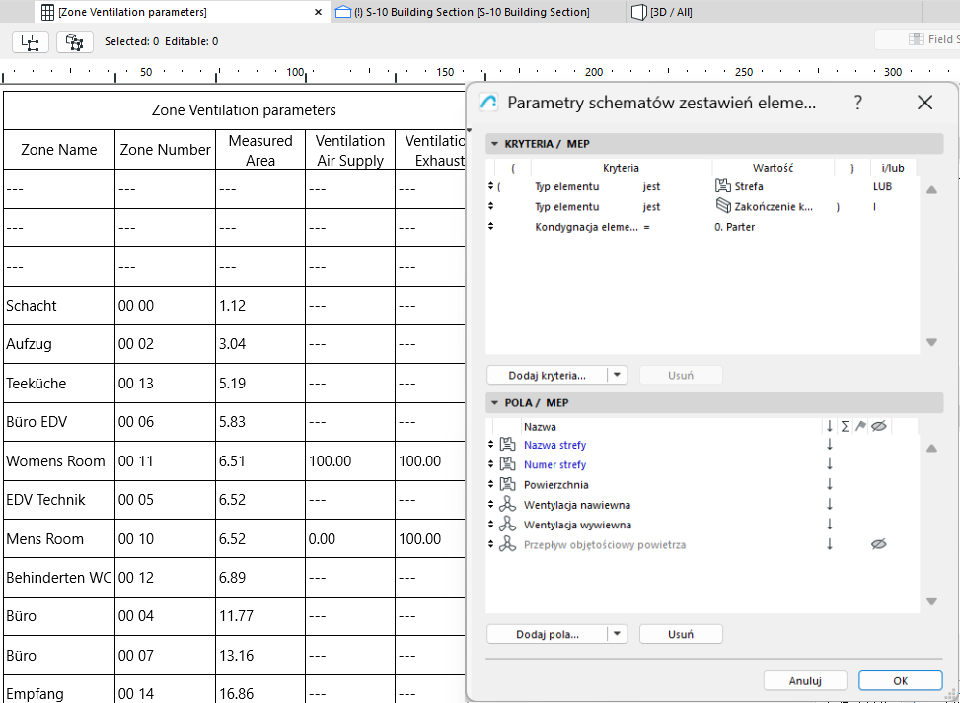The image size is (960, 703).
Task: Unhide the Przepływ objętościowy powietrza field
Action: pos(878,544)
